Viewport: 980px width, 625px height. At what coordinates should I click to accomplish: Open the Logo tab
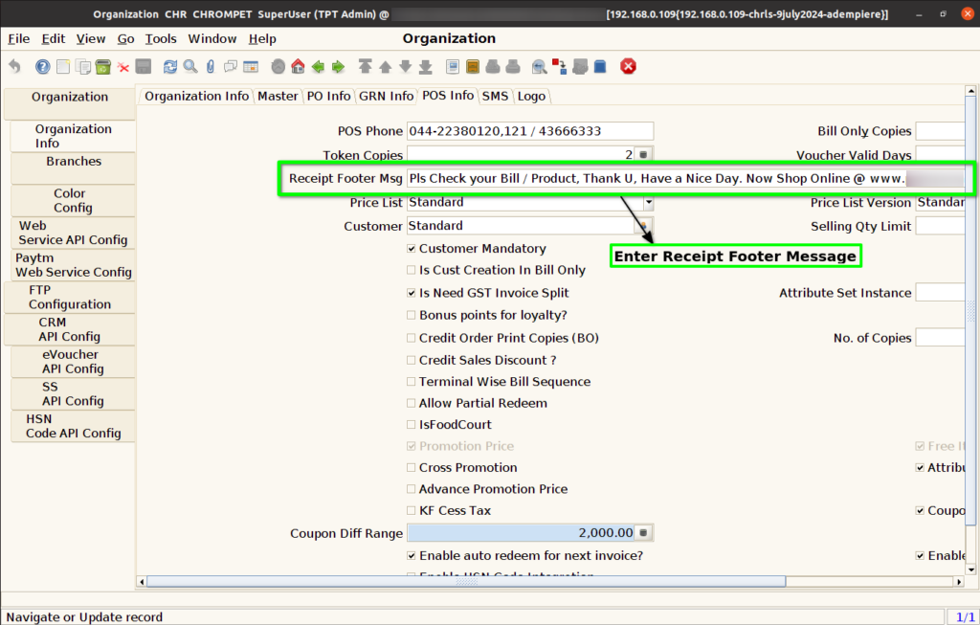click(531, 96)
